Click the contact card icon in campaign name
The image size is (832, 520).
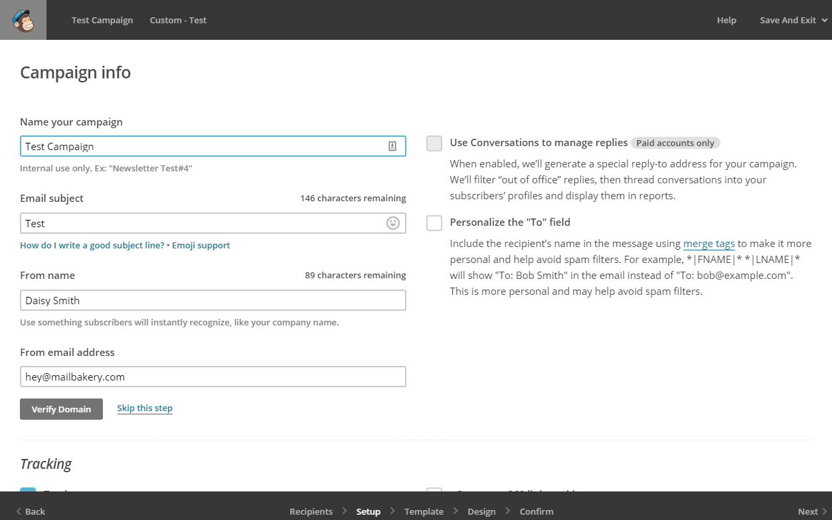pyautogui.click(x=392, y=146)
